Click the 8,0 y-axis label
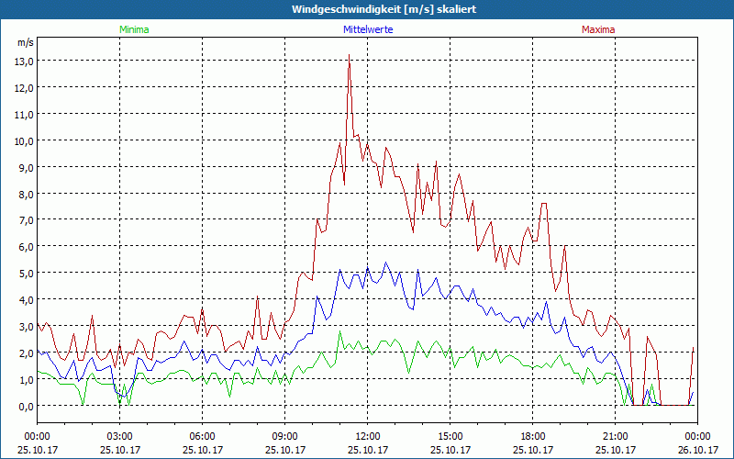734x459 pixels. [x=28, y=194]
